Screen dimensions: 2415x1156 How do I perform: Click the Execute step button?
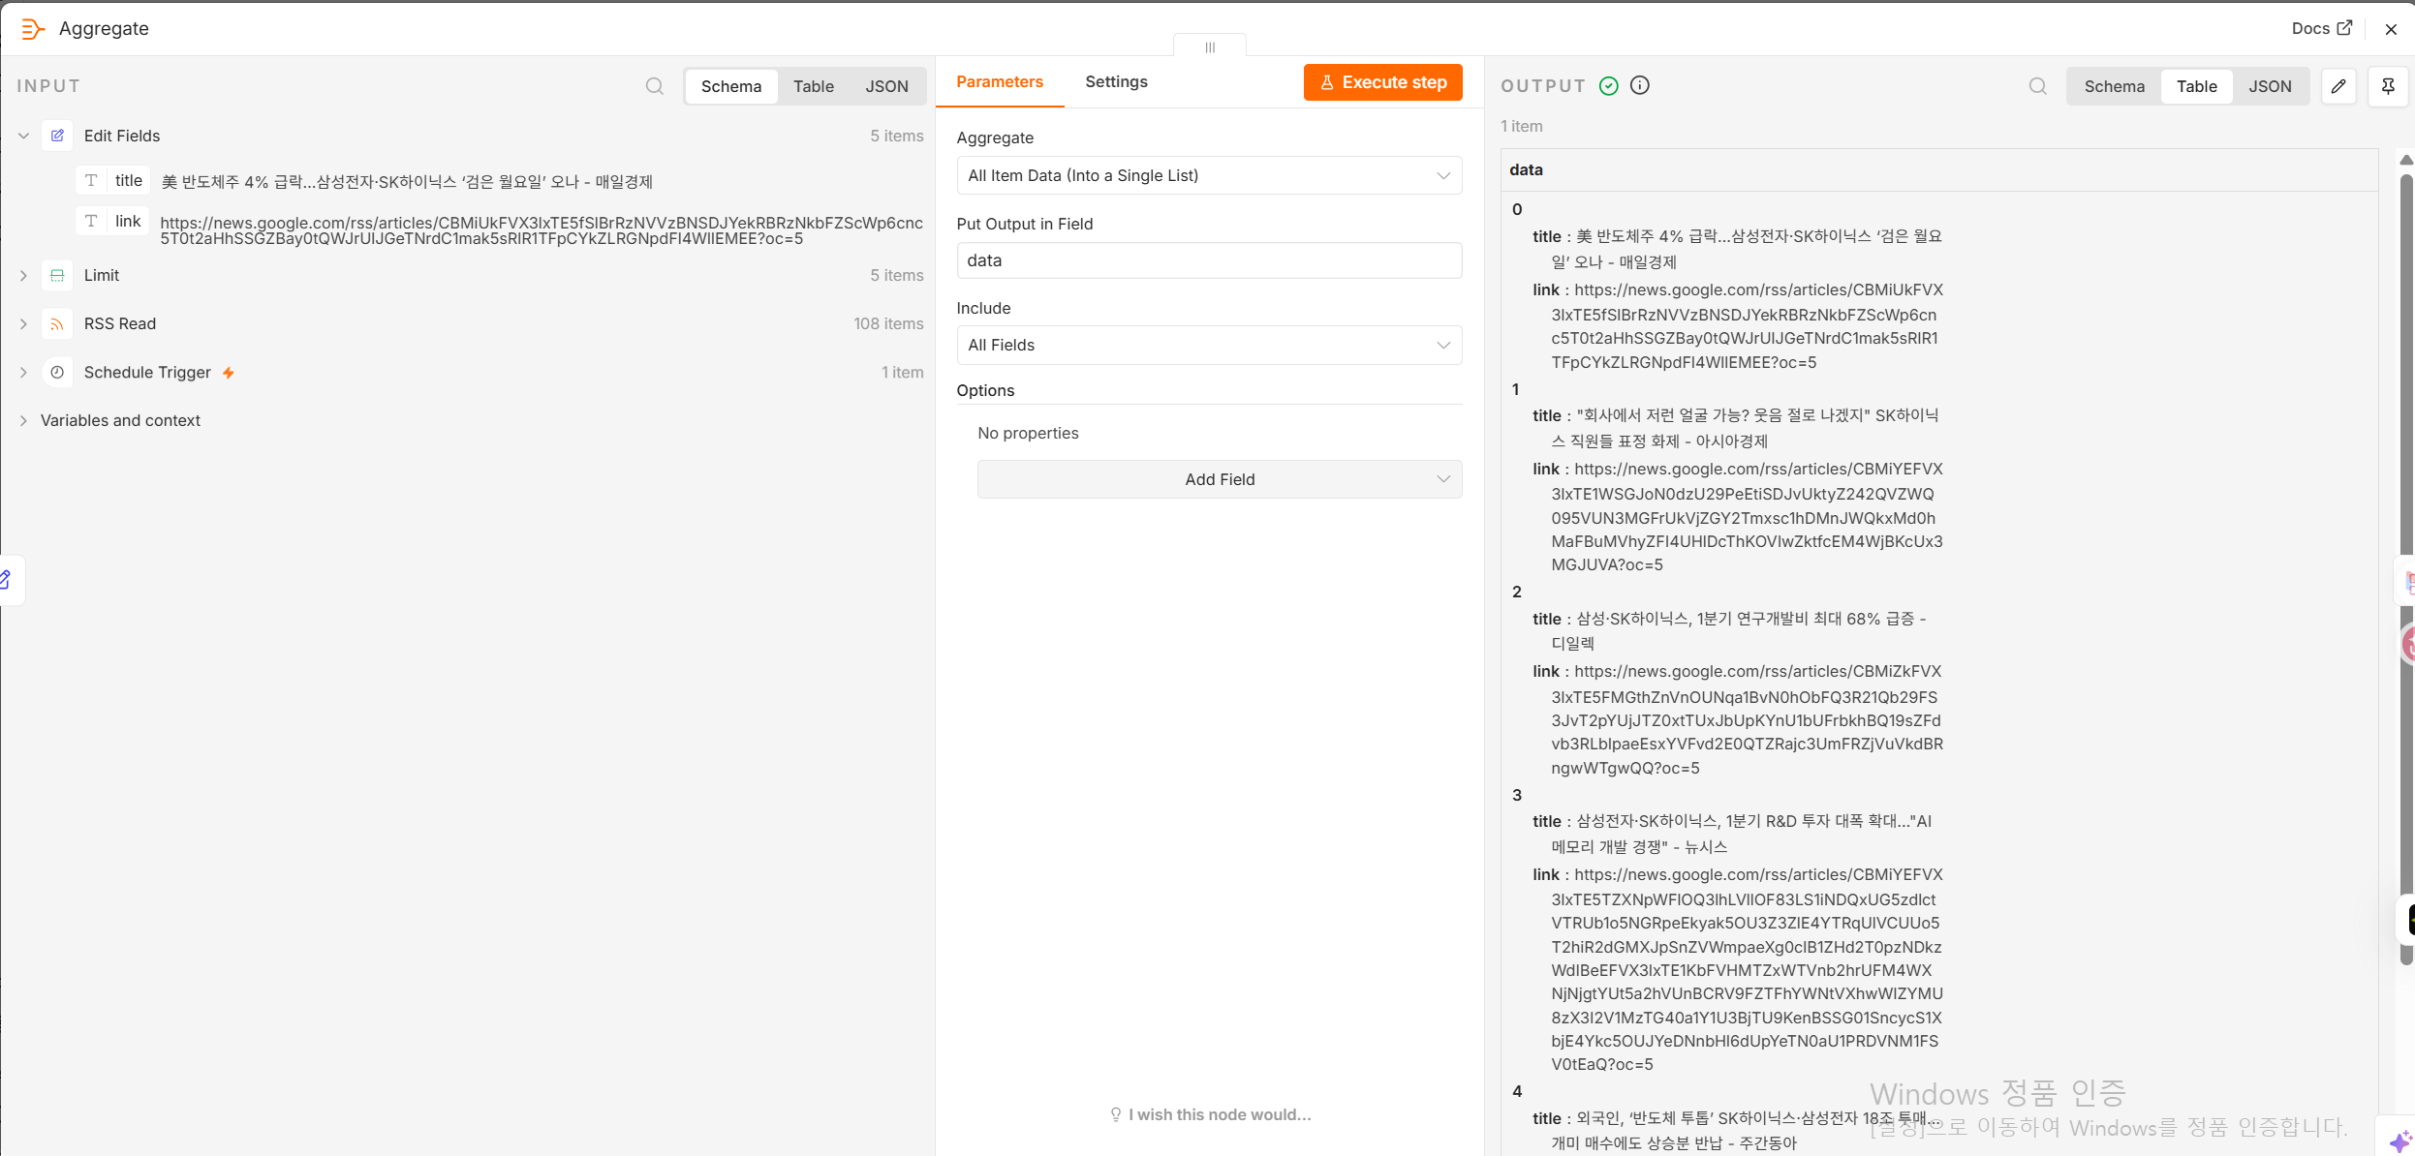1382,82
